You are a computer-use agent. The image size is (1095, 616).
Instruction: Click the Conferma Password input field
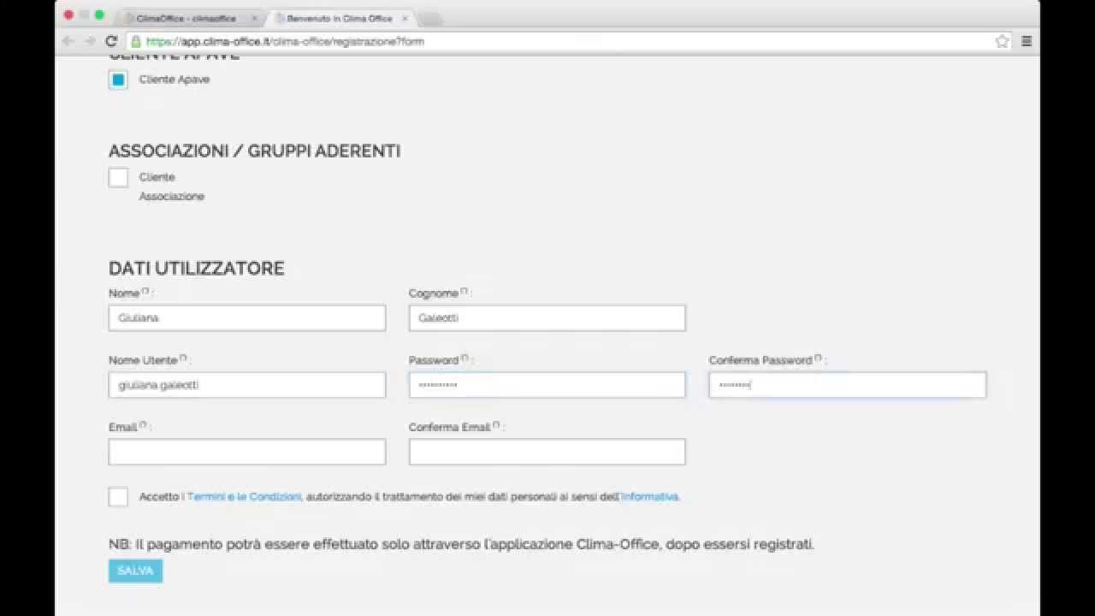coord(847,385)
